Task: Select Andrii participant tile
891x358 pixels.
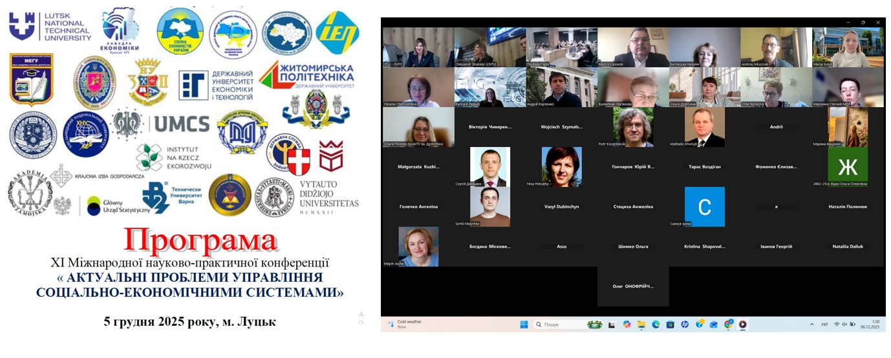Action: click(775, 127)
